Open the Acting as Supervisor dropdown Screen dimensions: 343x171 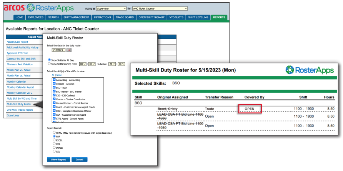pos(111,9)
